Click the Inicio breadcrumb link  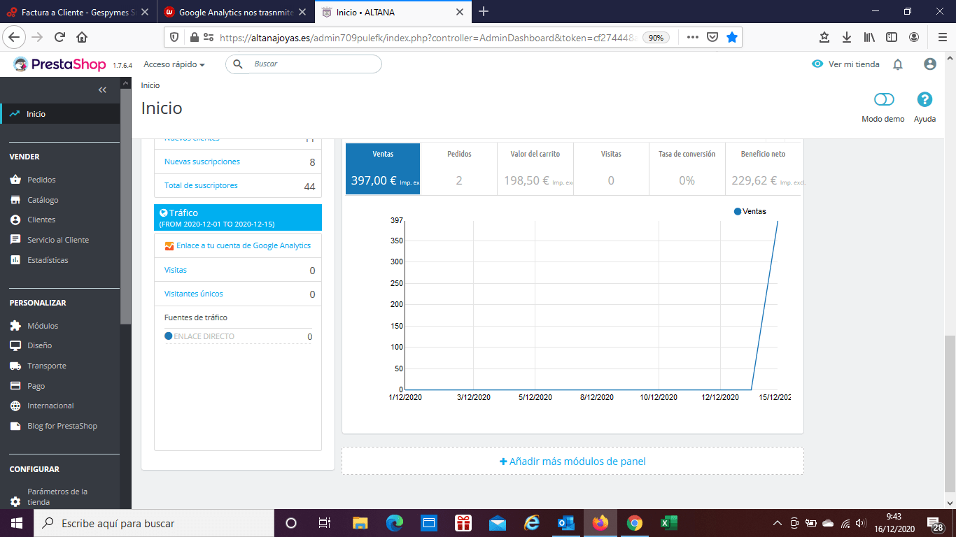tap(150, 85)
